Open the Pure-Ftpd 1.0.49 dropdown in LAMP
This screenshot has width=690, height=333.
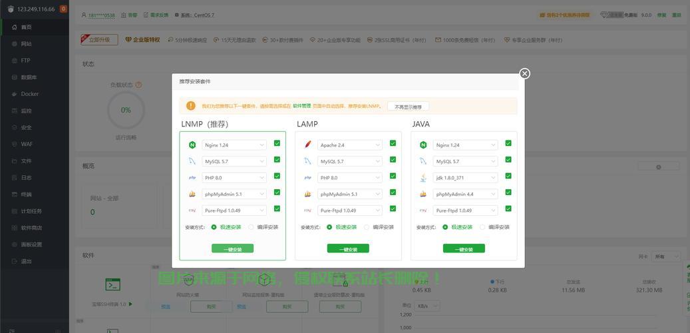350,210
